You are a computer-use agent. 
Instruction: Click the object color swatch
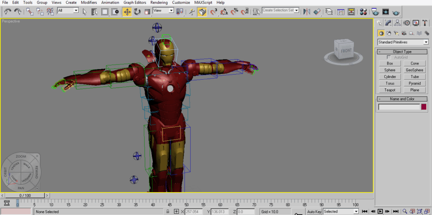pos(424,107)
